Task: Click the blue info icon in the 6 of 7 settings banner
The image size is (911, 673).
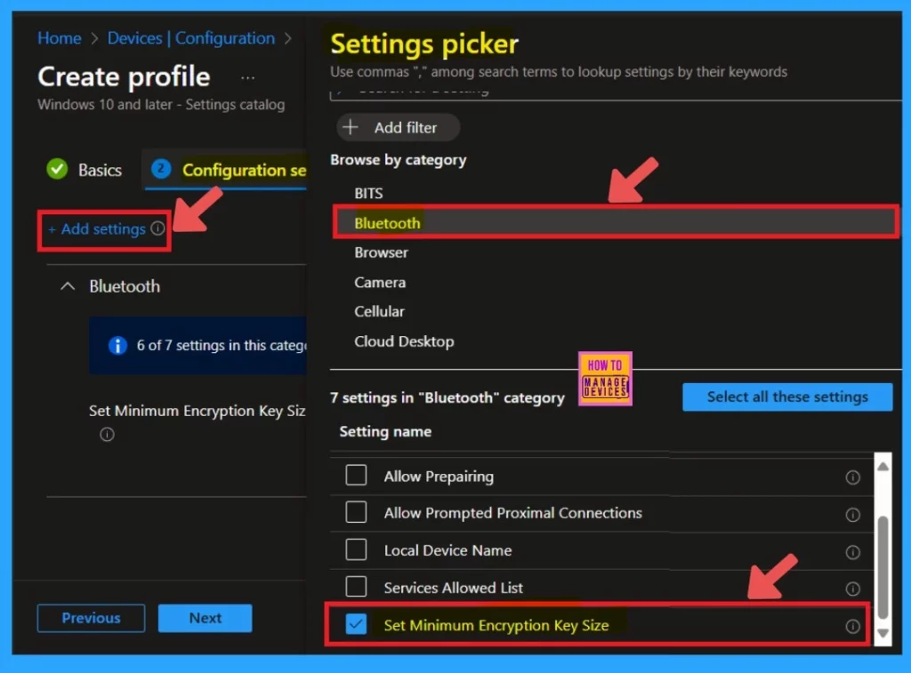Action: 117,346
